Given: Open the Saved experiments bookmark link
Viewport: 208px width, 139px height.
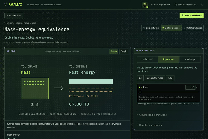Looking at the screenshot, I should (186, 5).
